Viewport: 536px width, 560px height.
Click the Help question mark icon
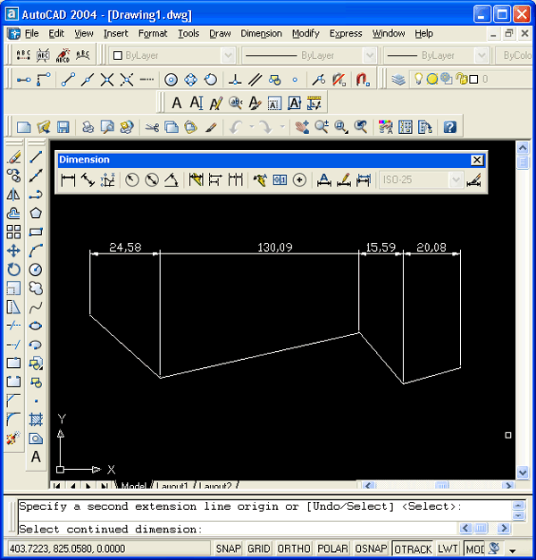coord(450,127)
